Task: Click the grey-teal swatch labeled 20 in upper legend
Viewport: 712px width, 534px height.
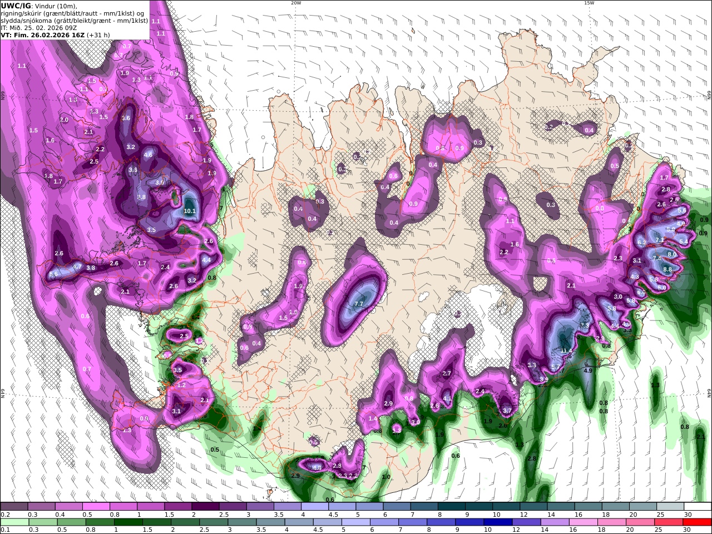Action: 642,507
